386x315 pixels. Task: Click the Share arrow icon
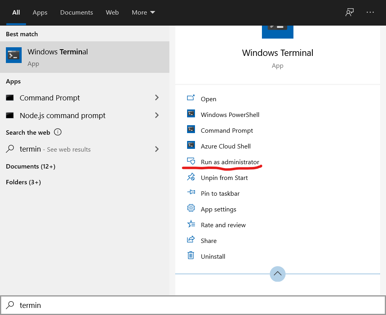191,239
